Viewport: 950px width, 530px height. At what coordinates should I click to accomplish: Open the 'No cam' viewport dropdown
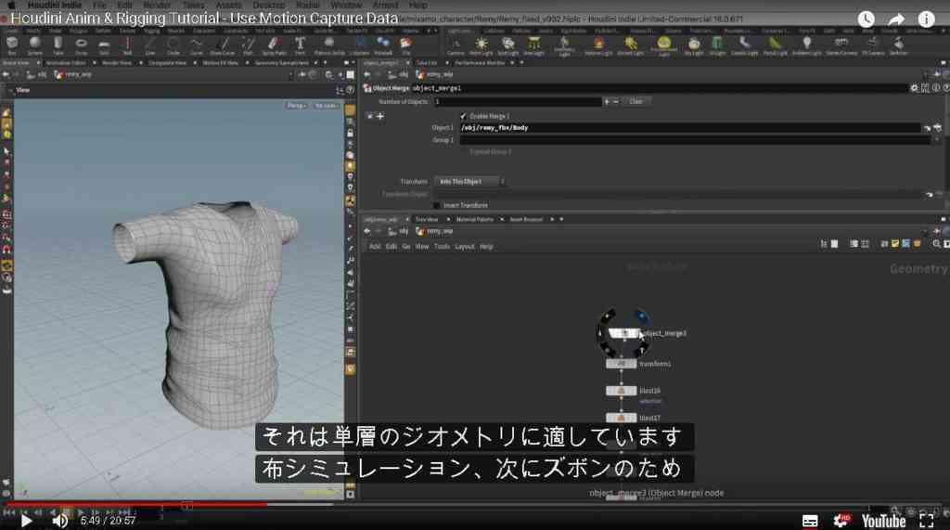tap(327, 106)
